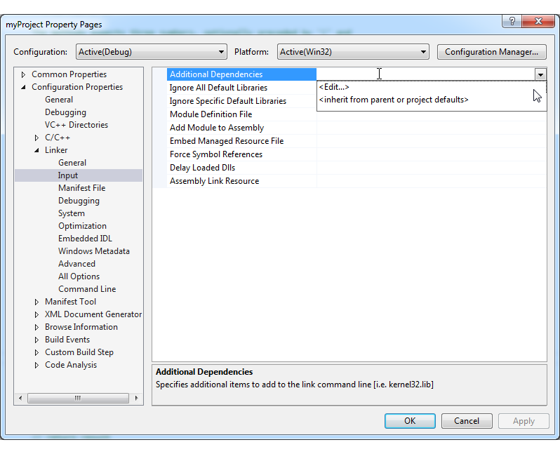Expand the Common Properties tree node
This screenshot has width=560, height=454.
click(x=24, y=74)
